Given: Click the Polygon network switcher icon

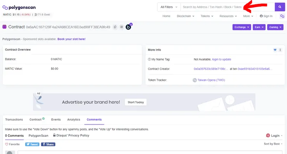Looking at the screenshot, I should [282, 16].
